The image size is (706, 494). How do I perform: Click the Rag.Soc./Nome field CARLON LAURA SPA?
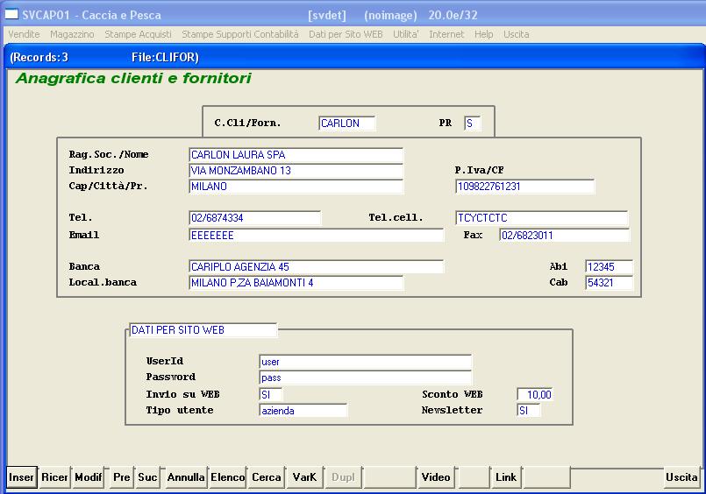click(296, 155)
